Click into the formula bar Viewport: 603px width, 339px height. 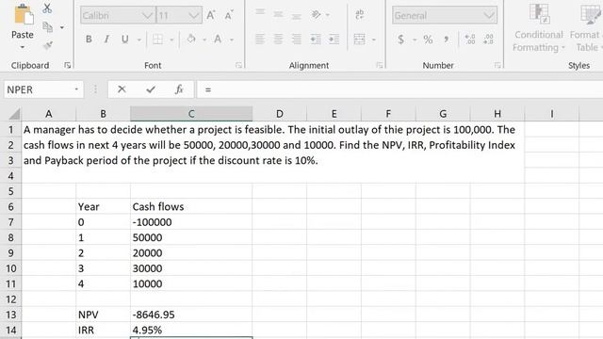pos(399,90)
